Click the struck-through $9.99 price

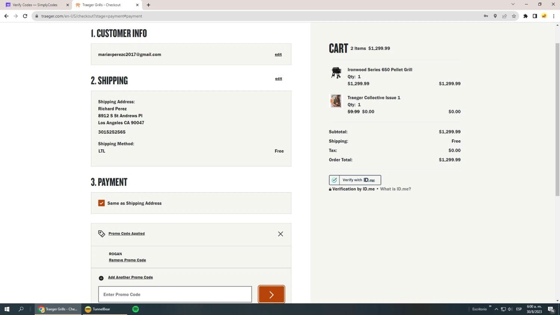pyautogui.click(x=354, y=112)
